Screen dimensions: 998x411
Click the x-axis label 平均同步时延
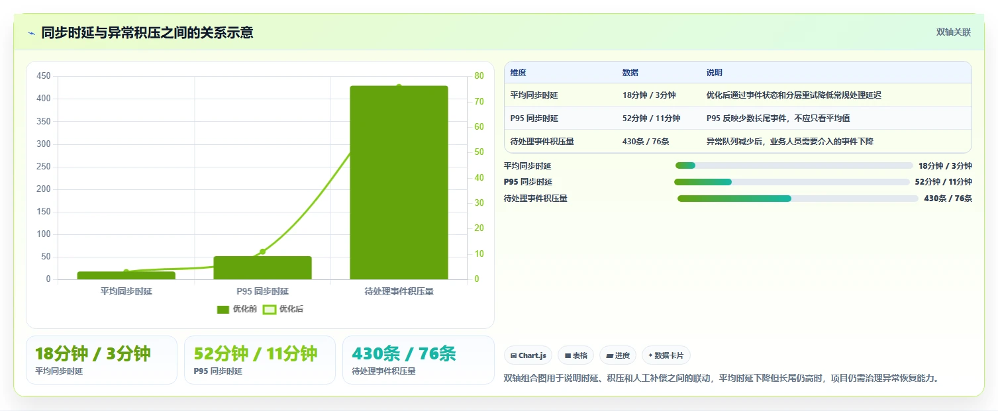tap(126, 291)
